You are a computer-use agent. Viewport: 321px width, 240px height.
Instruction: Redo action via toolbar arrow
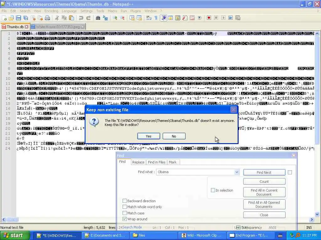[x=88, y=18]
